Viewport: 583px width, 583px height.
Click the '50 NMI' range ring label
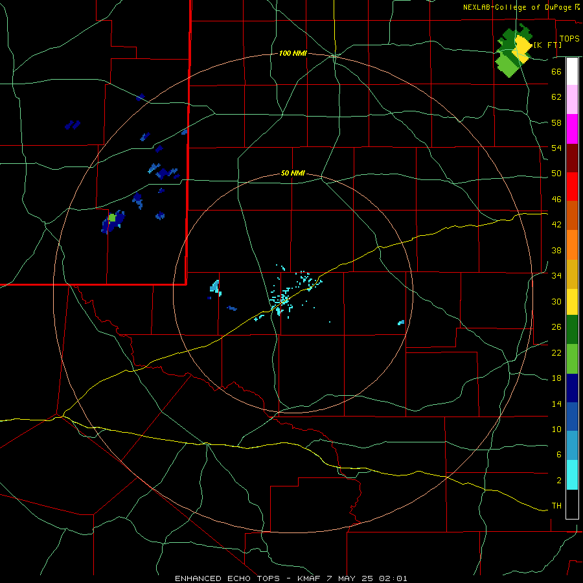coord(293,173)
